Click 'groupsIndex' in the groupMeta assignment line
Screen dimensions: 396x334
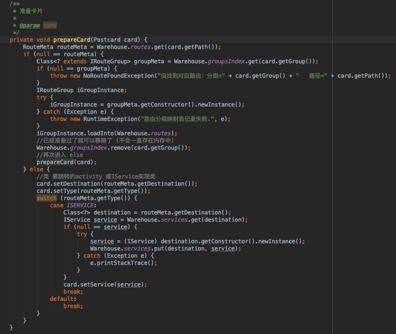click(x=226, y=61)
